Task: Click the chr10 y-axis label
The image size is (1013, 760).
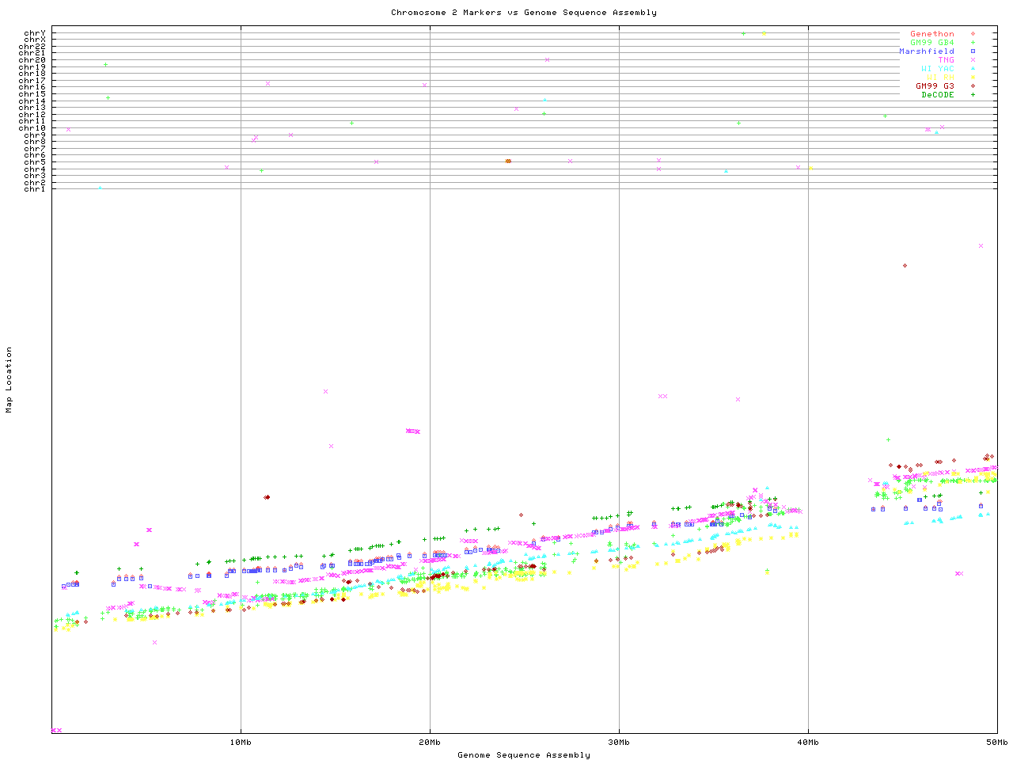Action: click(32, 128)
